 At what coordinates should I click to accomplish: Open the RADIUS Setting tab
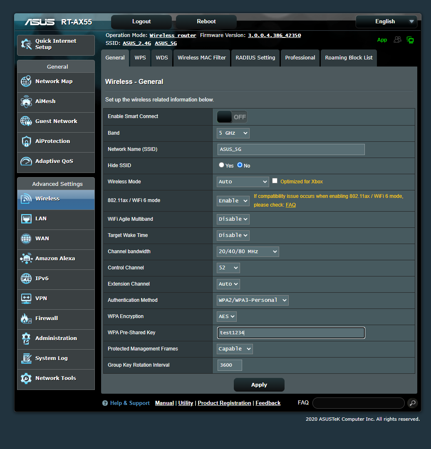pyautogui.click(x=255, y=58)
